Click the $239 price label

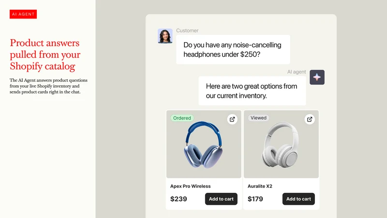pyautogui.click(x=179, y=199)
